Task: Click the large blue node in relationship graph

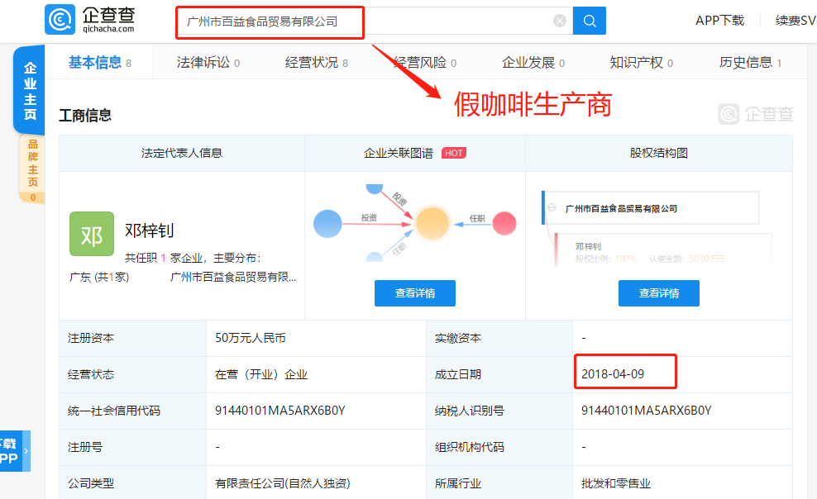Action: (x=327, y=224)
